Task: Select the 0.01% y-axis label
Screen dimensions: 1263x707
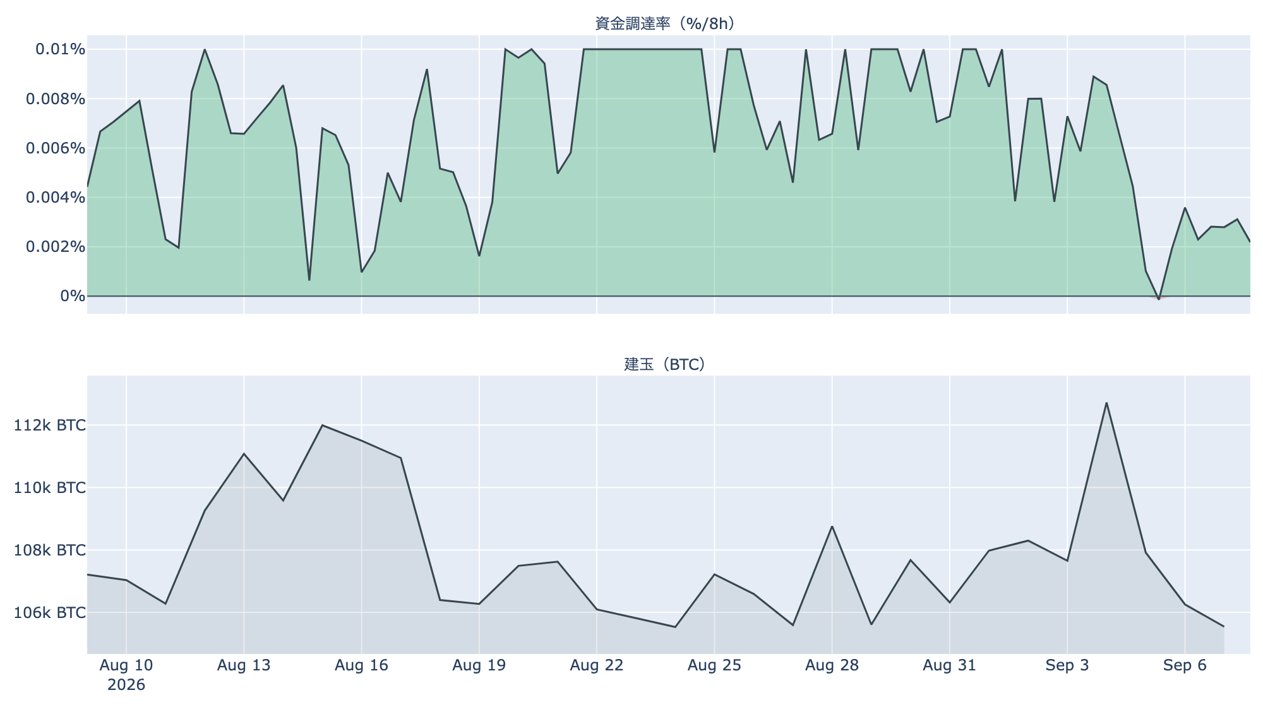Action: pyautogui.click(x=60, y=49)
